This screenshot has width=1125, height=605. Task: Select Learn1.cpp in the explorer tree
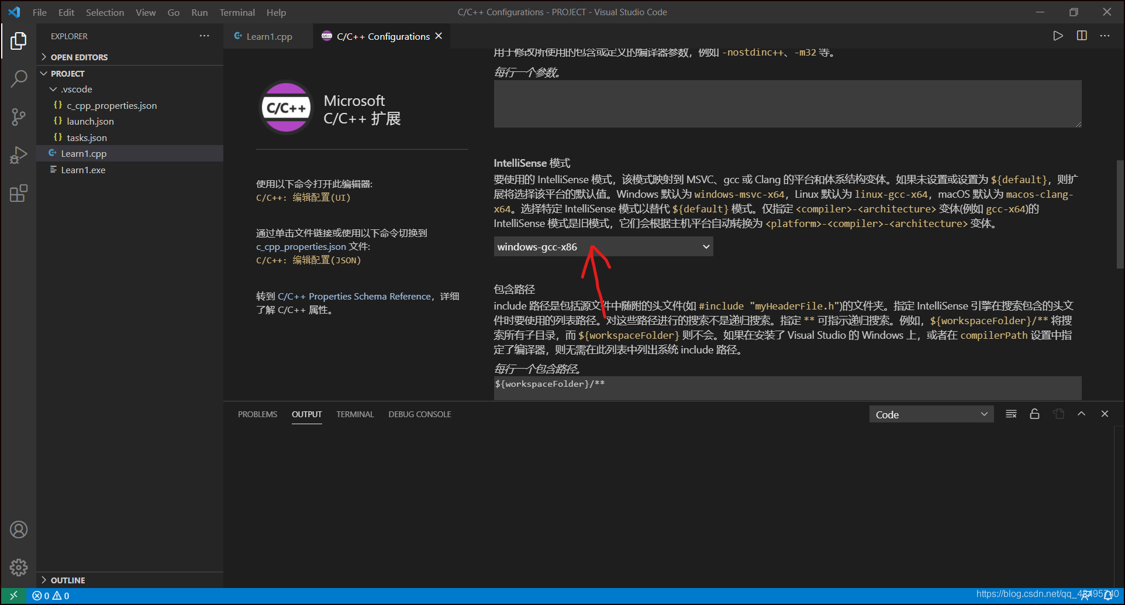tap(130, 153)
